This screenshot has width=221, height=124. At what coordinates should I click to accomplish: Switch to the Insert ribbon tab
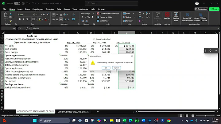pyautogui.click(x=20, y=9)
